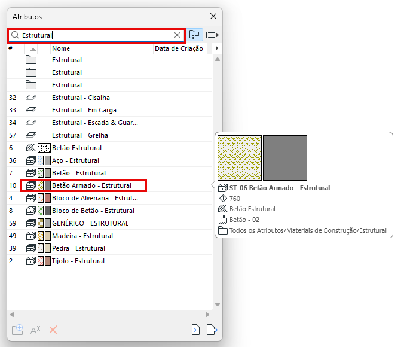Viewport: 398px width, 347px height.
Task: Click row number 57
Action: [13, 135]
